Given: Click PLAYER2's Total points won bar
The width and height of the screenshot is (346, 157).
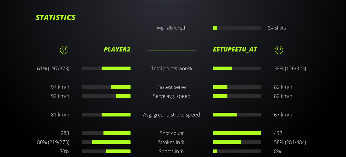Looking at the screenshot, I should (106, 68).
